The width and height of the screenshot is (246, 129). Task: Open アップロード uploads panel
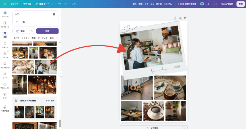(x=5, y=65)
